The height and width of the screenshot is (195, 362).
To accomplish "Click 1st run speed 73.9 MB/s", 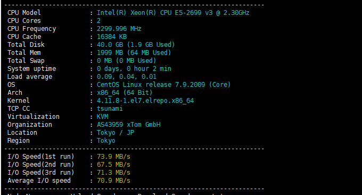I will (x=113, y=157).
